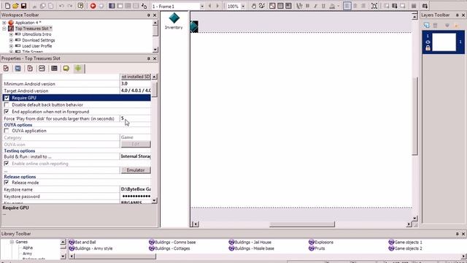Select the Alpha folder in library tree

click(28, 248)
